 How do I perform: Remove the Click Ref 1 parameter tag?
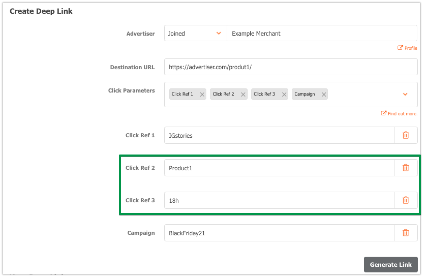(202, 94)
